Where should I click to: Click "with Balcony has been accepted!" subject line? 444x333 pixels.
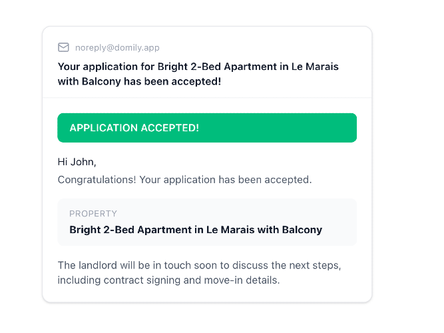point(139,81)
